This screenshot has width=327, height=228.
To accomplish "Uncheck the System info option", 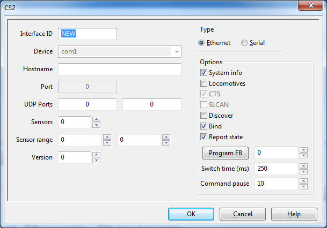I will 204,73.
